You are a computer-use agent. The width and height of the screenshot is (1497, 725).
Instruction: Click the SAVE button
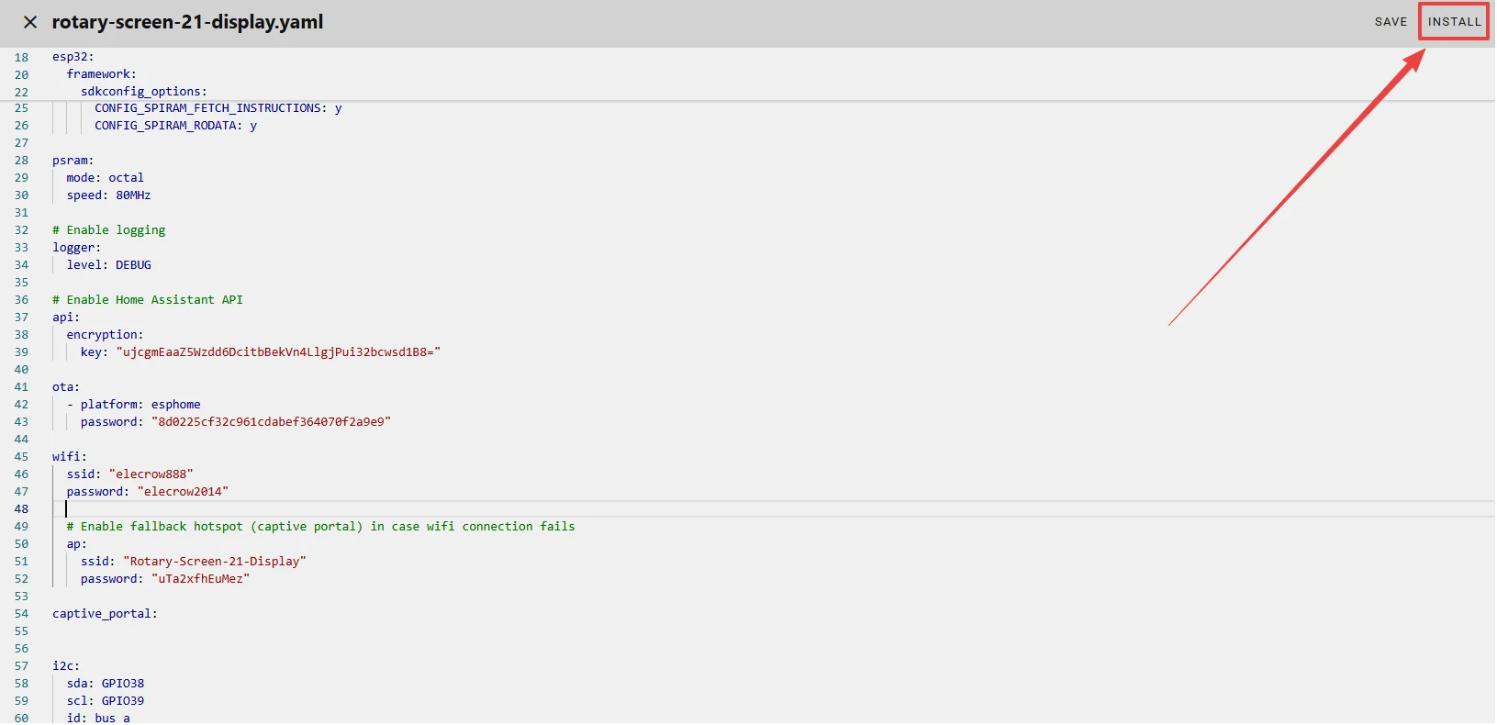(x=1390, y=22)
